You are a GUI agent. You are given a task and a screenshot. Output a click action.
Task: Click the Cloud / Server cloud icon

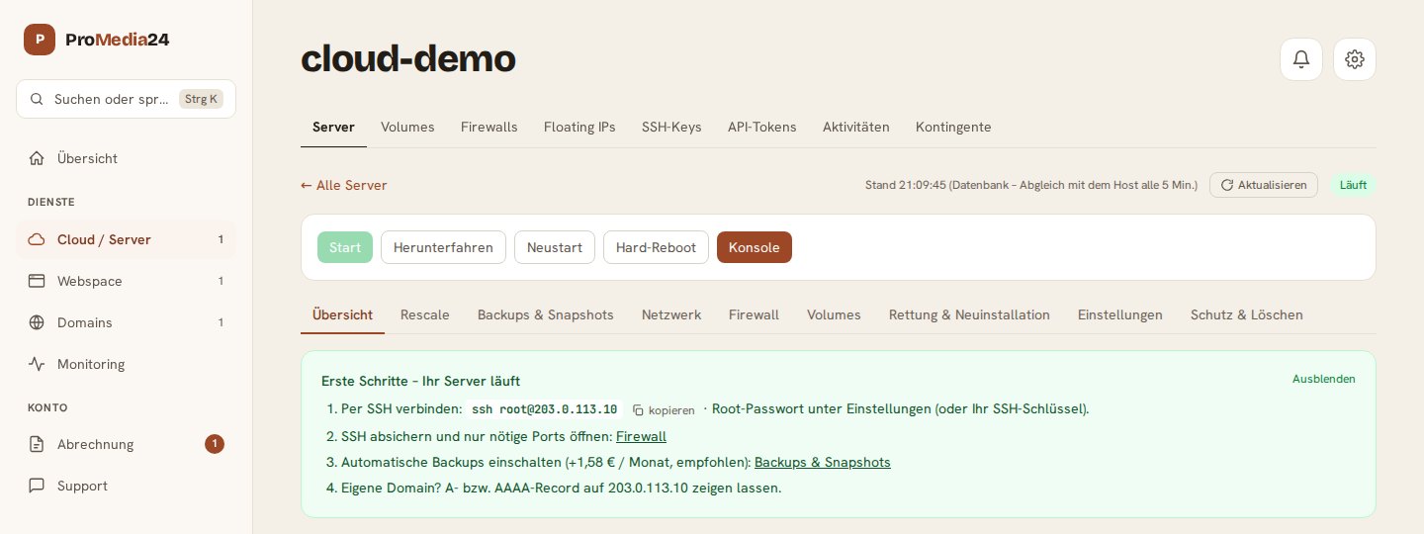point(37,239)
